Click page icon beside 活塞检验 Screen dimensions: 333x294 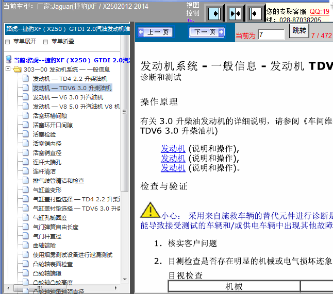click(26, 134)
